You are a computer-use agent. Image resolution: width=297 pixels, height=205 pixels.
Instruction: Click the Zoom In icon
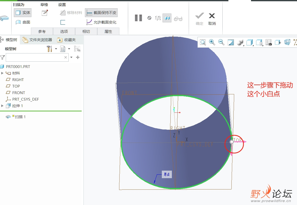click(212, 42)
